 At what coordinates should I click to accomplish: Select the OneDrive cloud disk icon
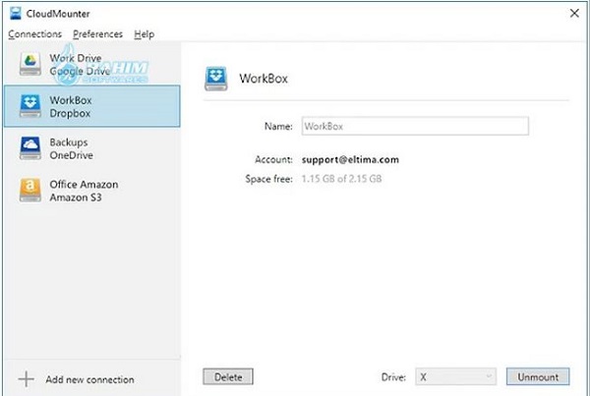30,148
